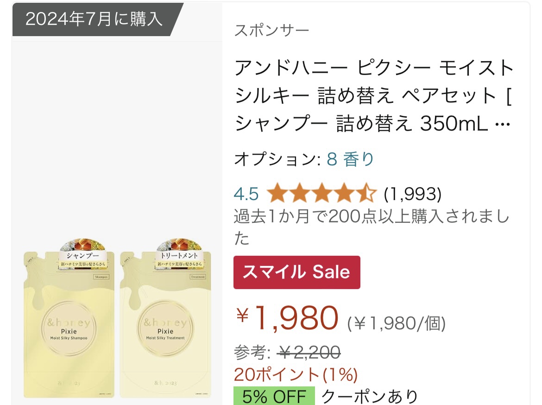Click the 2024年7月に購入 purchase badge
The image size is (542, 405).
pyautogui.click(x=95, y=19)
